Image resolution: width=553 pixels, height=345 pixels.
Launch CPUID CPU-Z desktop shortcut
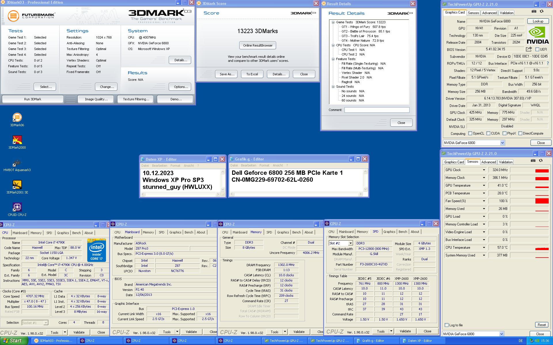coord(17,209)
